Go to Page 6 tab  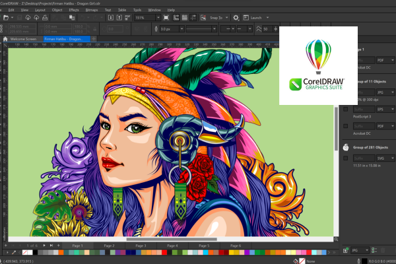tap(236, 246)
